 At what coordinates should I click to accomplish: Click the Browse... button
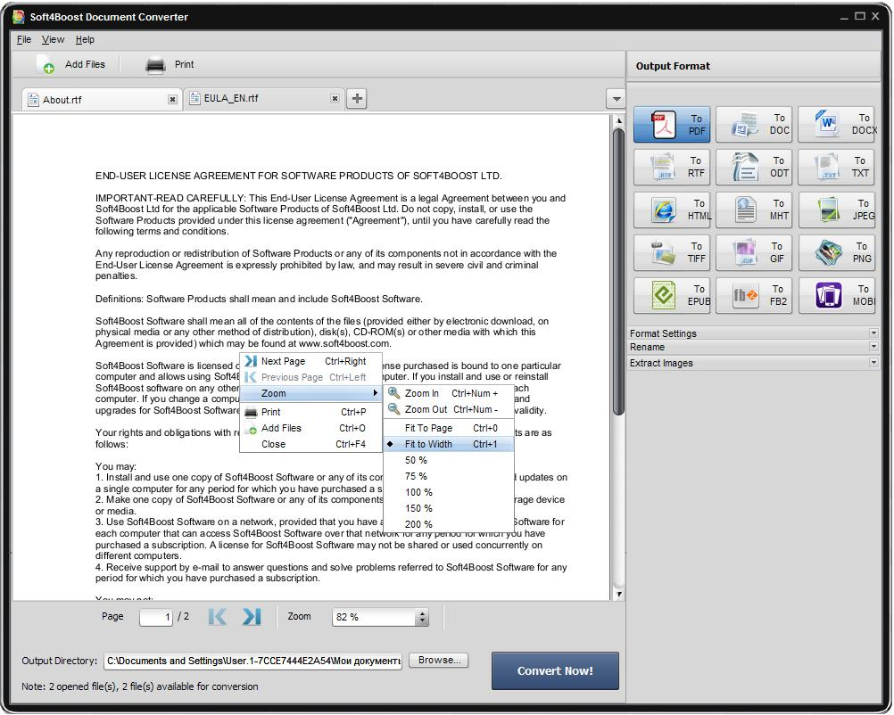point(438,660)
